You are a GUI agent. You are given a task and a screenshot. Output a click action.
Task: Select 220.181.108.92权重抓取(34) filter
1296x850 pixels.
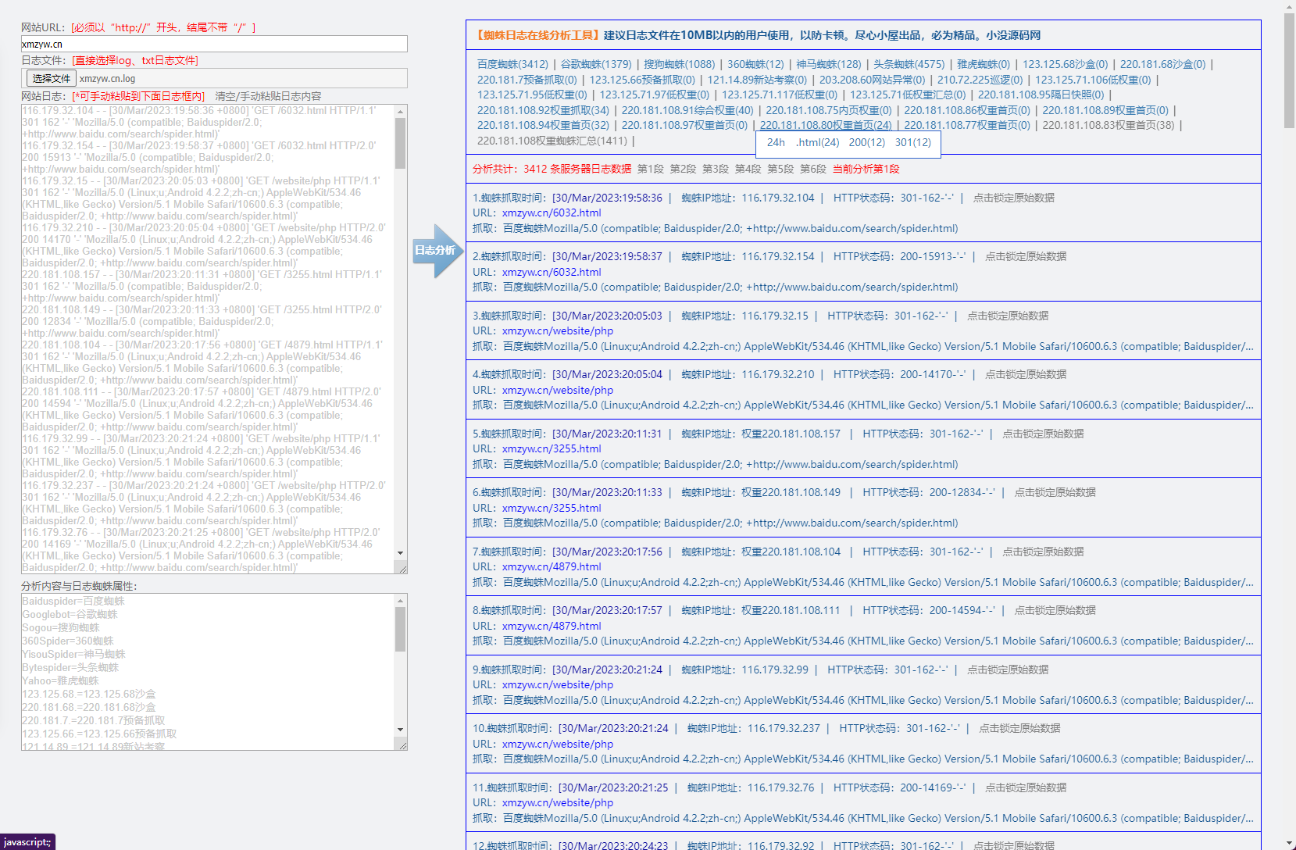click(x=543, y=110)
